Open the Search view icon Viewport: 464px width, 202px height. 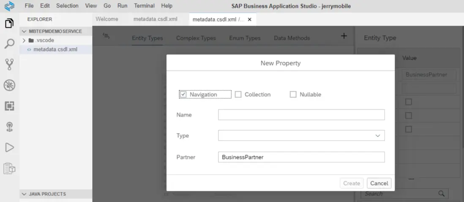pos(9,44)
